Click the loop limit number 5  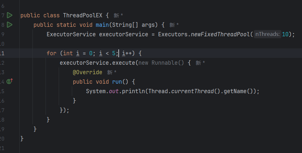[114, 53]
